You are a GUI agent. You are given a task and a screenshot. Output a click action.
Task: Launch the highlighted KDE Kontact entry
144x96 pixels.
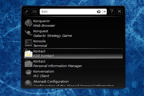pyautogui.click(x=73, y=53)
